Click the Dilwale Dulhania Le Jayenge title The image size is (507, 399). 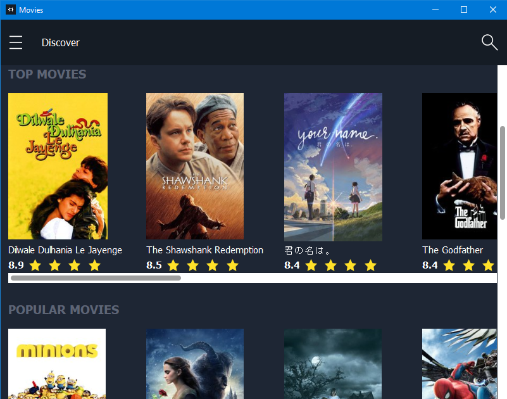coord(65,250)
